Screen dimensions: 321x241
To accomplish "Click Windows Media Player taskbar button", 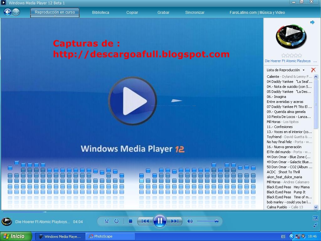I will point(60,237).
